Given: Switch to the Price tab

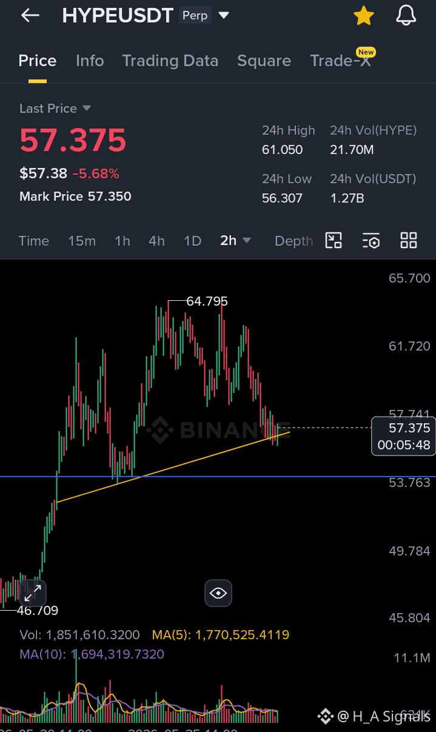Looking at the screenshot, I should [x=38, y=61].
